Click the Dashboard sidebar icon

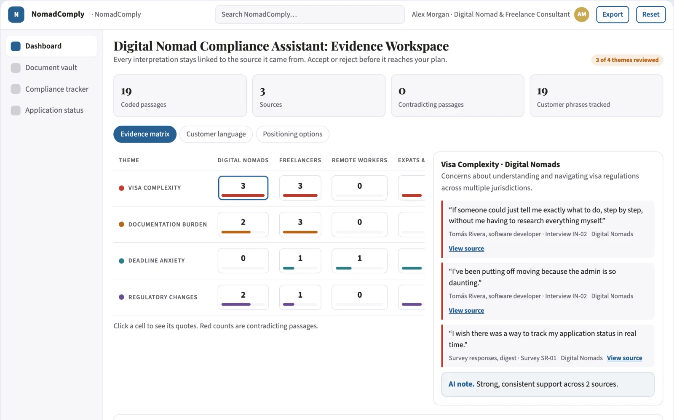coord(16,46)
